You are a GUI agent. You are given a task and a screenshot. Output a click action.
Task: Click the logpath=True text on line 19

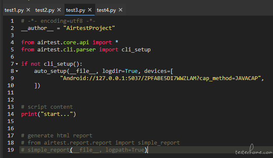coord(125,150)
